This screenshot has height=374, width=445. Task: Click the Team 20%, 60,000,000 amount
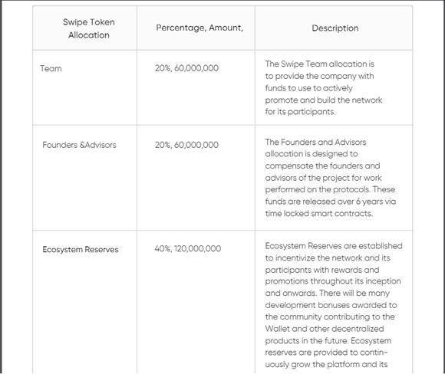[186, 68]
